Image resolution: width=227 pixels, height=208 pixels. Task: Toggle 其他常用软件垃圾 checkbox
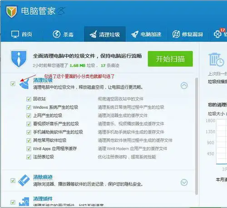point(29,140)
